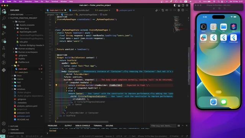This screenshot has width=245, height=138.
Task: Open the Python icon in activity bar
Action: point(4,70)
